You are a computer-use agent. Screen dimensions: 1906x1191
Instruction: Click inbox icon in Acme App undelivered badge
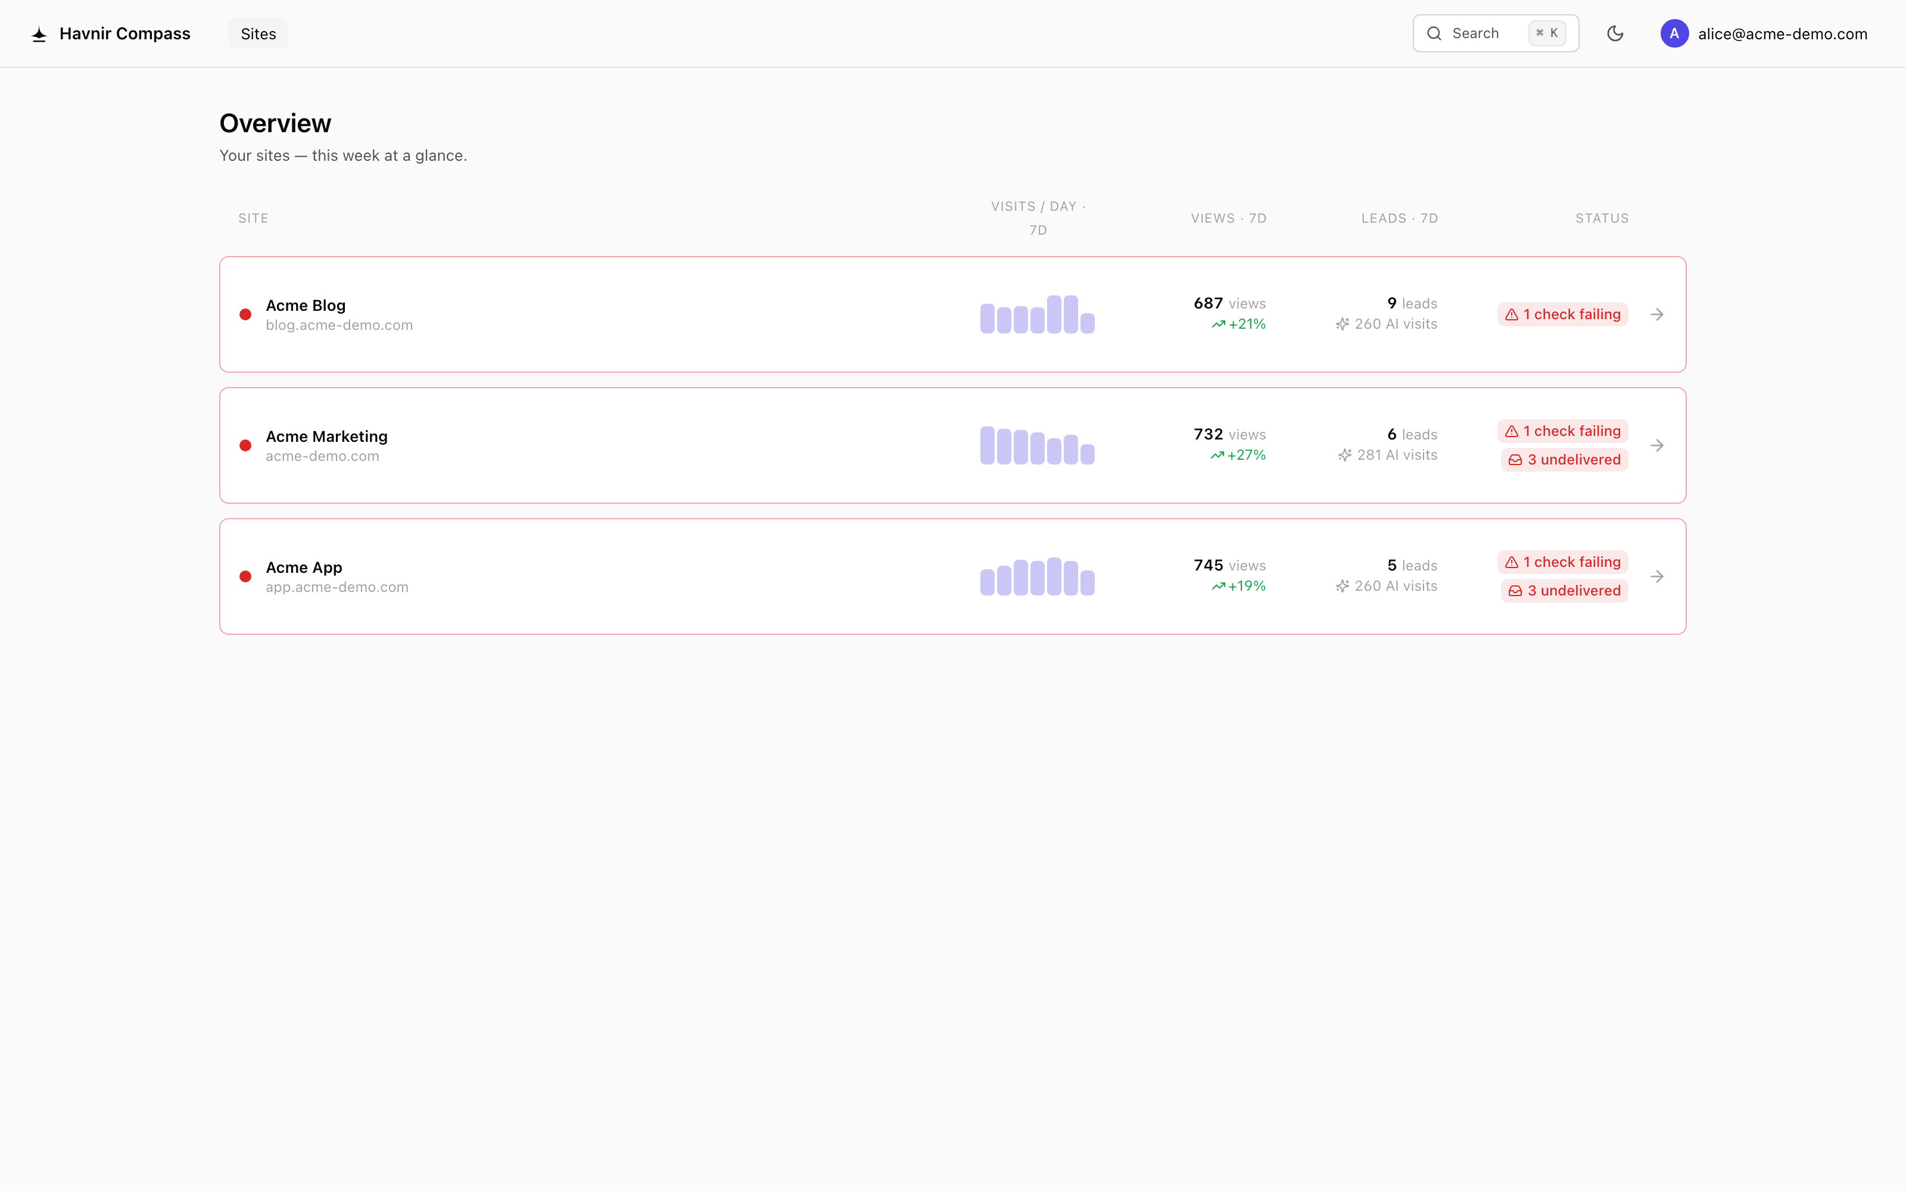(1515, 591)
